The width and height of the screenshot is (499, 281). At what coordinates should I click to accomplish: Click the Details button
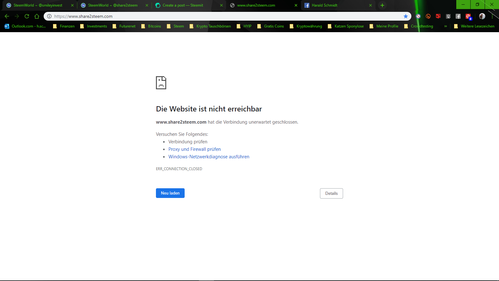click(x=332, y=193)
